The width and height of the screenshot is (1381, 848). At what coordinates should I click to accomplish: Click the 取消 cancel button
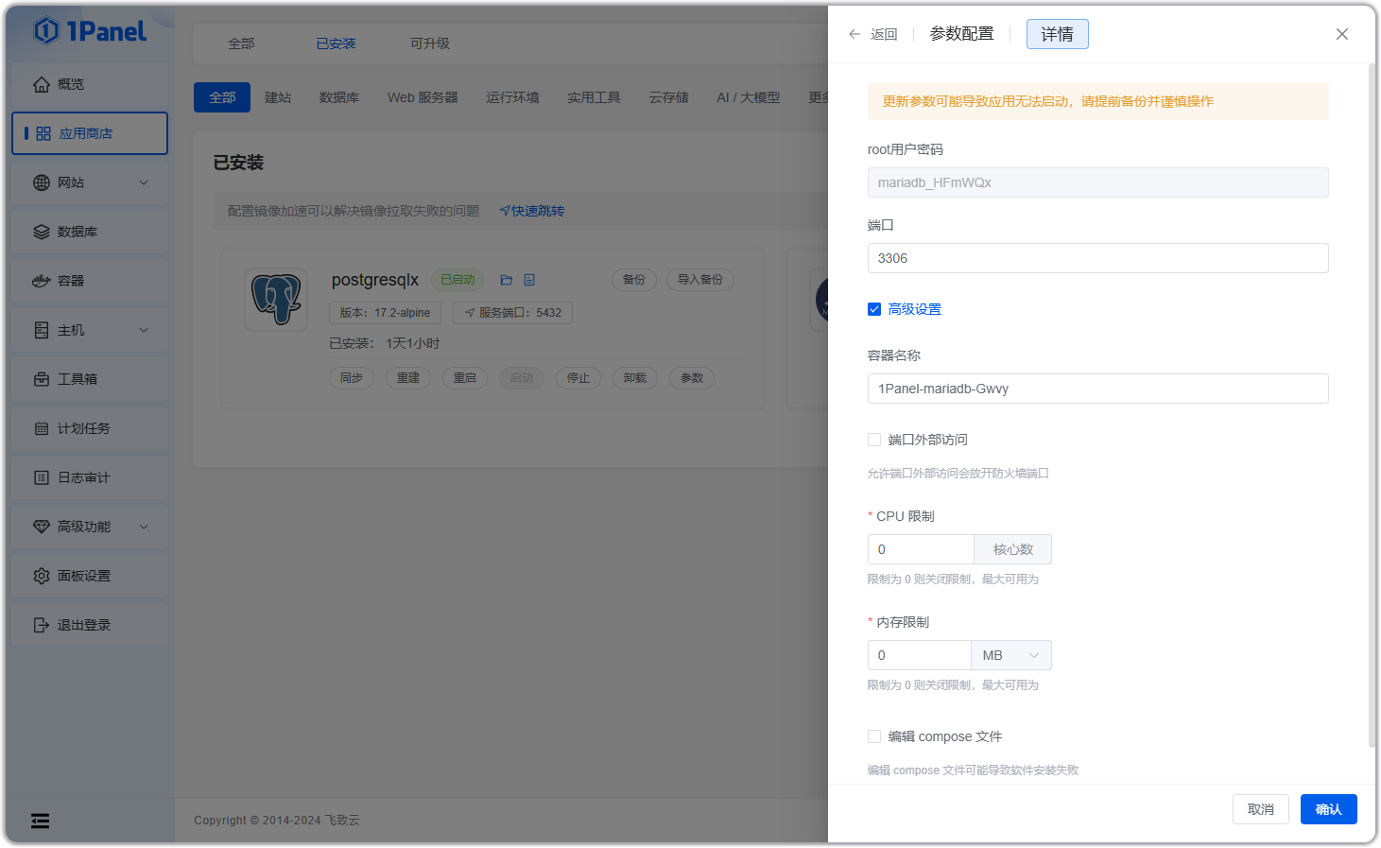coord(1261,809)
